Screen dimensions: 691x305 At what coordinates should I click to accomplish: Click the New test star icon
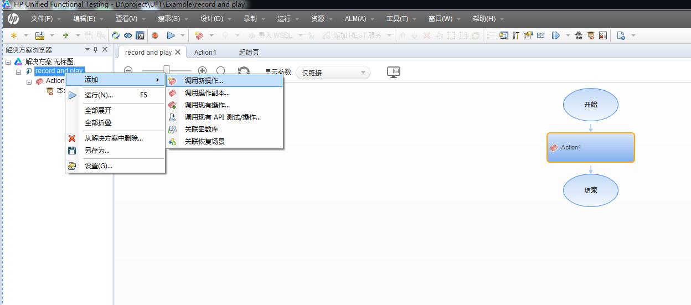click(13, 35)
